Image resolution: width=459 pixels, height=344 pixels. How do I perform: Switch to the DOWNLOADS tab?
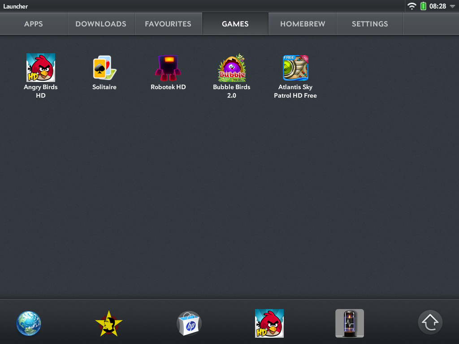(x=101, y=24)
